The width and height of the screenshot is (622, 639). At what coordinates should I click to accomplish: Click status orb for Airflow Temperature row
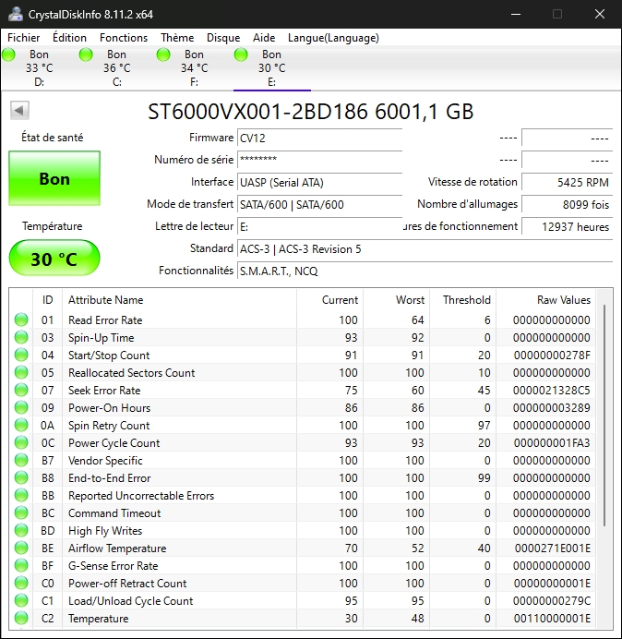point(21,549)
